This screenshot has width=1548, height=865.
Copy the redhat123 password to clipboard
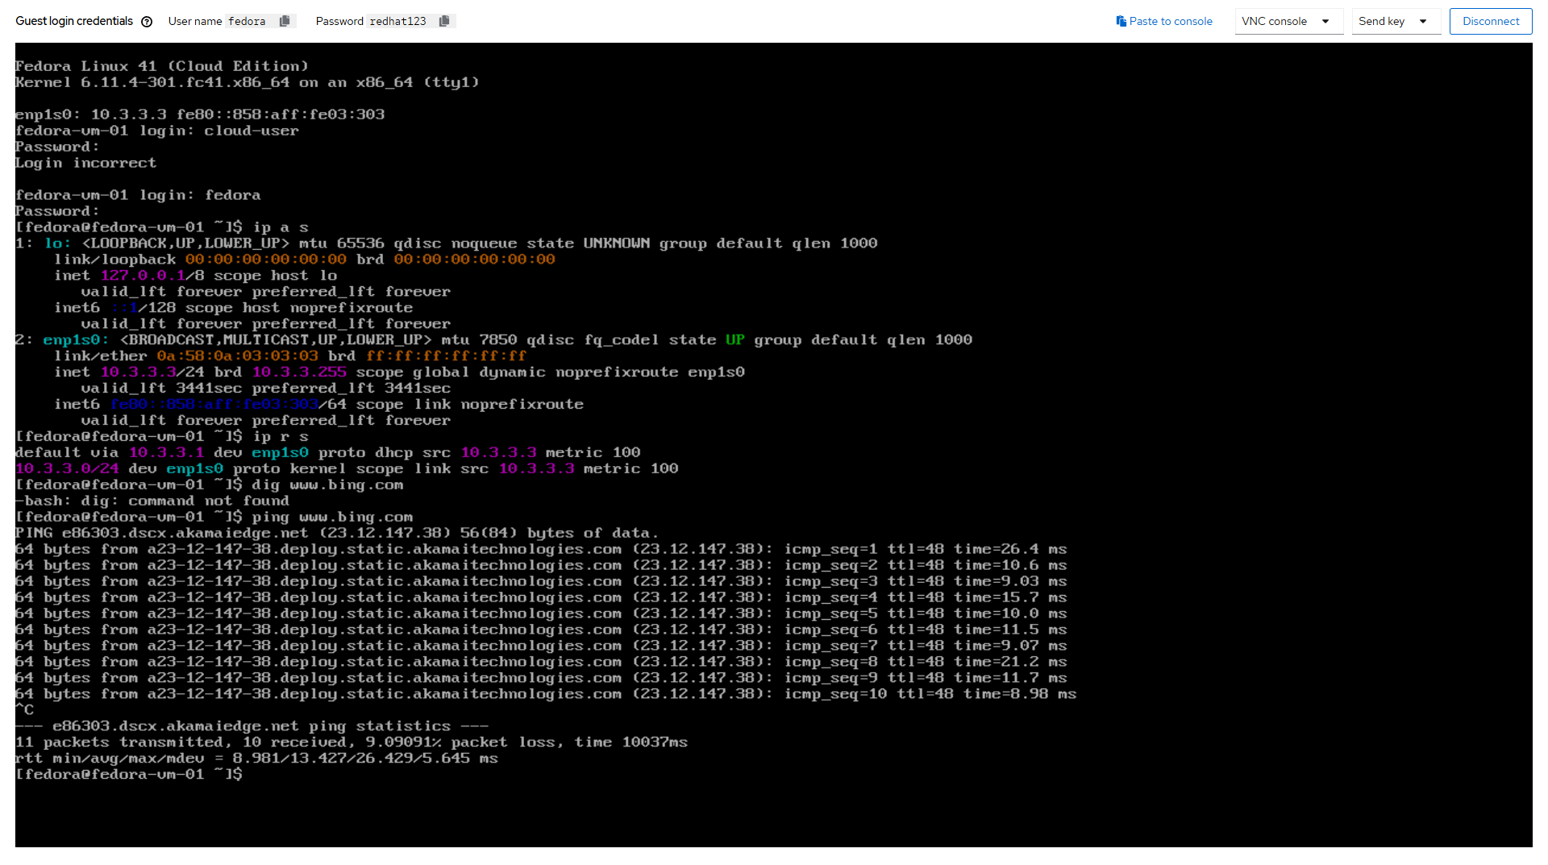click(444, 22)
